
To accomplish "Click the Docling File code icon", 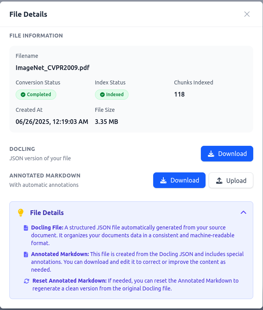I will (26, 228).
